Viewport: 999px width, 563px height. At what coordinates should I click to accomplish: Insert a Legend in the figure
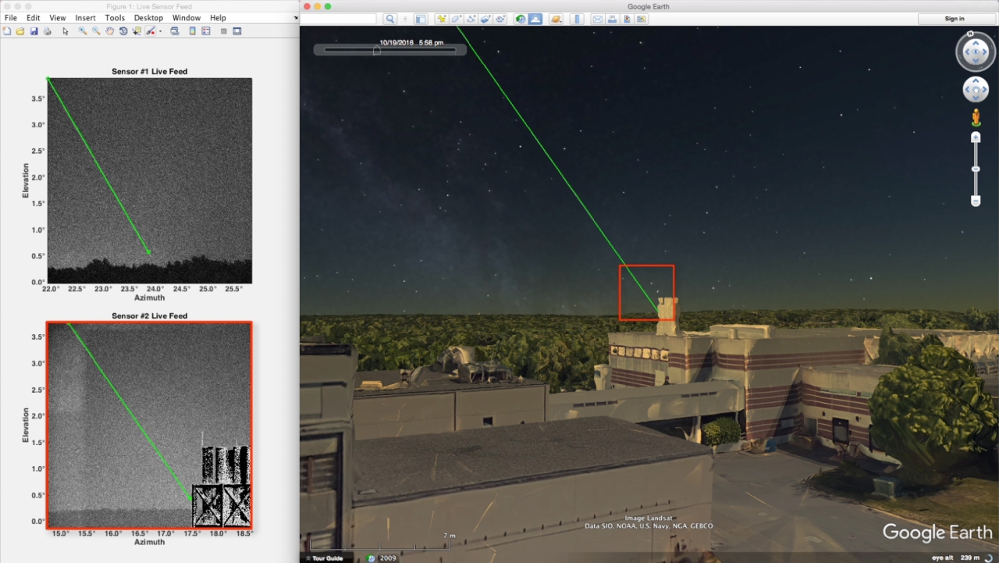pos(206,31)
